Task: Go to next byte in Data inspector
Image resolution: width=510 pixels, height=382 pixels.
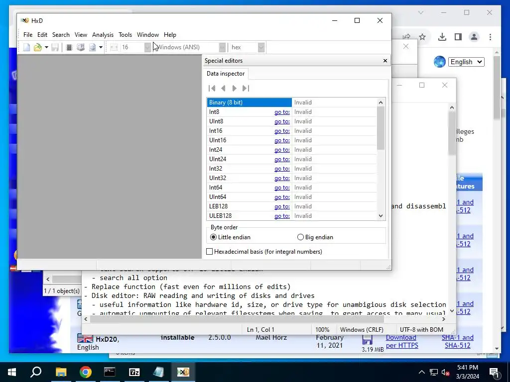Action: pos(234,89)
